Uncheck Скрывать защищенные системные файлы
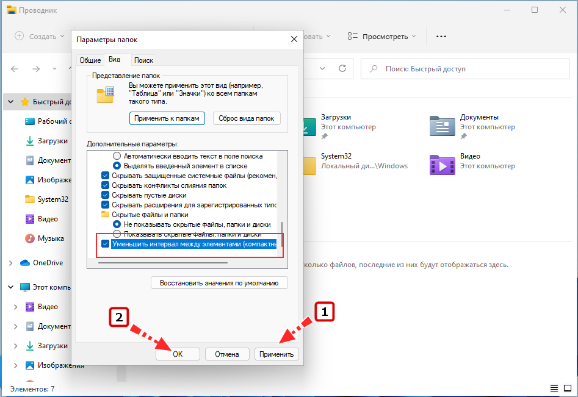Screen dimensions: 578x397 click(105, 176)
